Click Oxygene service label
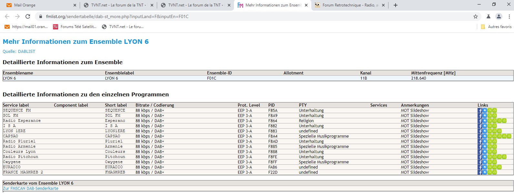The height and width of the screenshot is (194, 514). (12, 162)
